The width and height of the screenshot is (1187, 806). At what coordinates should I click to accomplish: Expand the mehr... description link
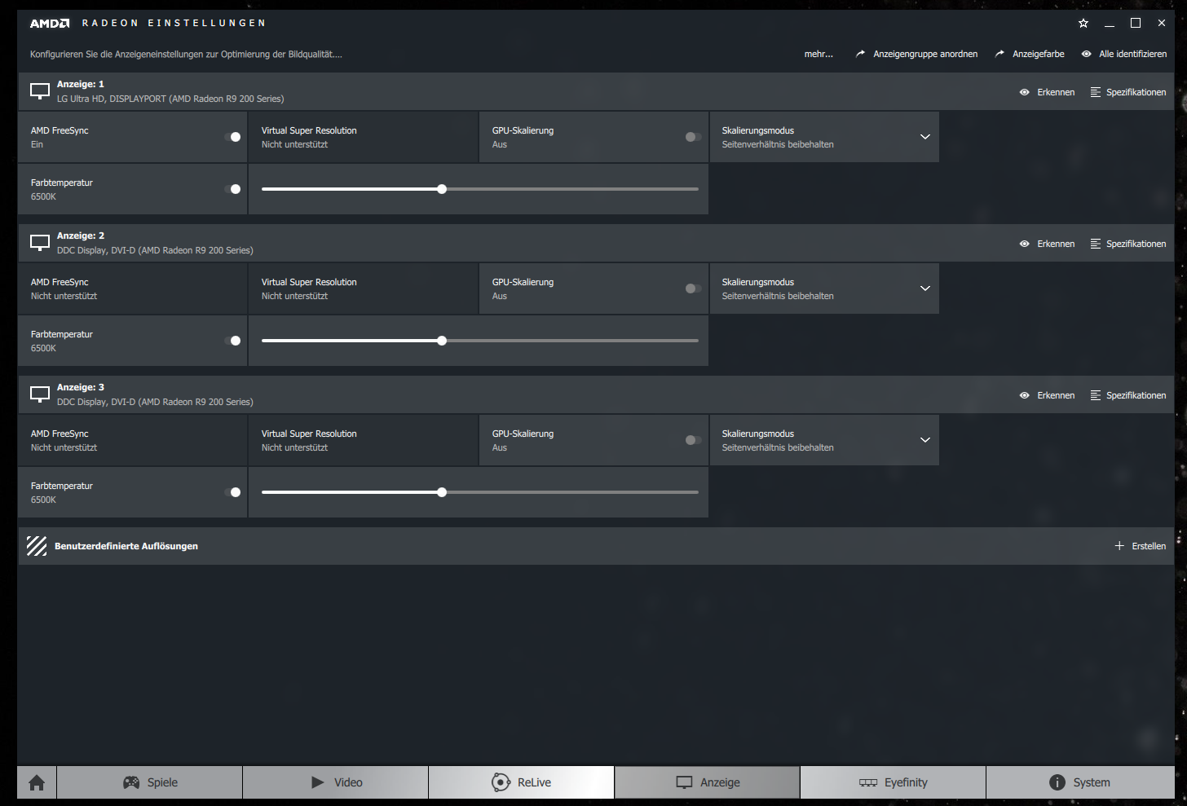tap(819, 54)
